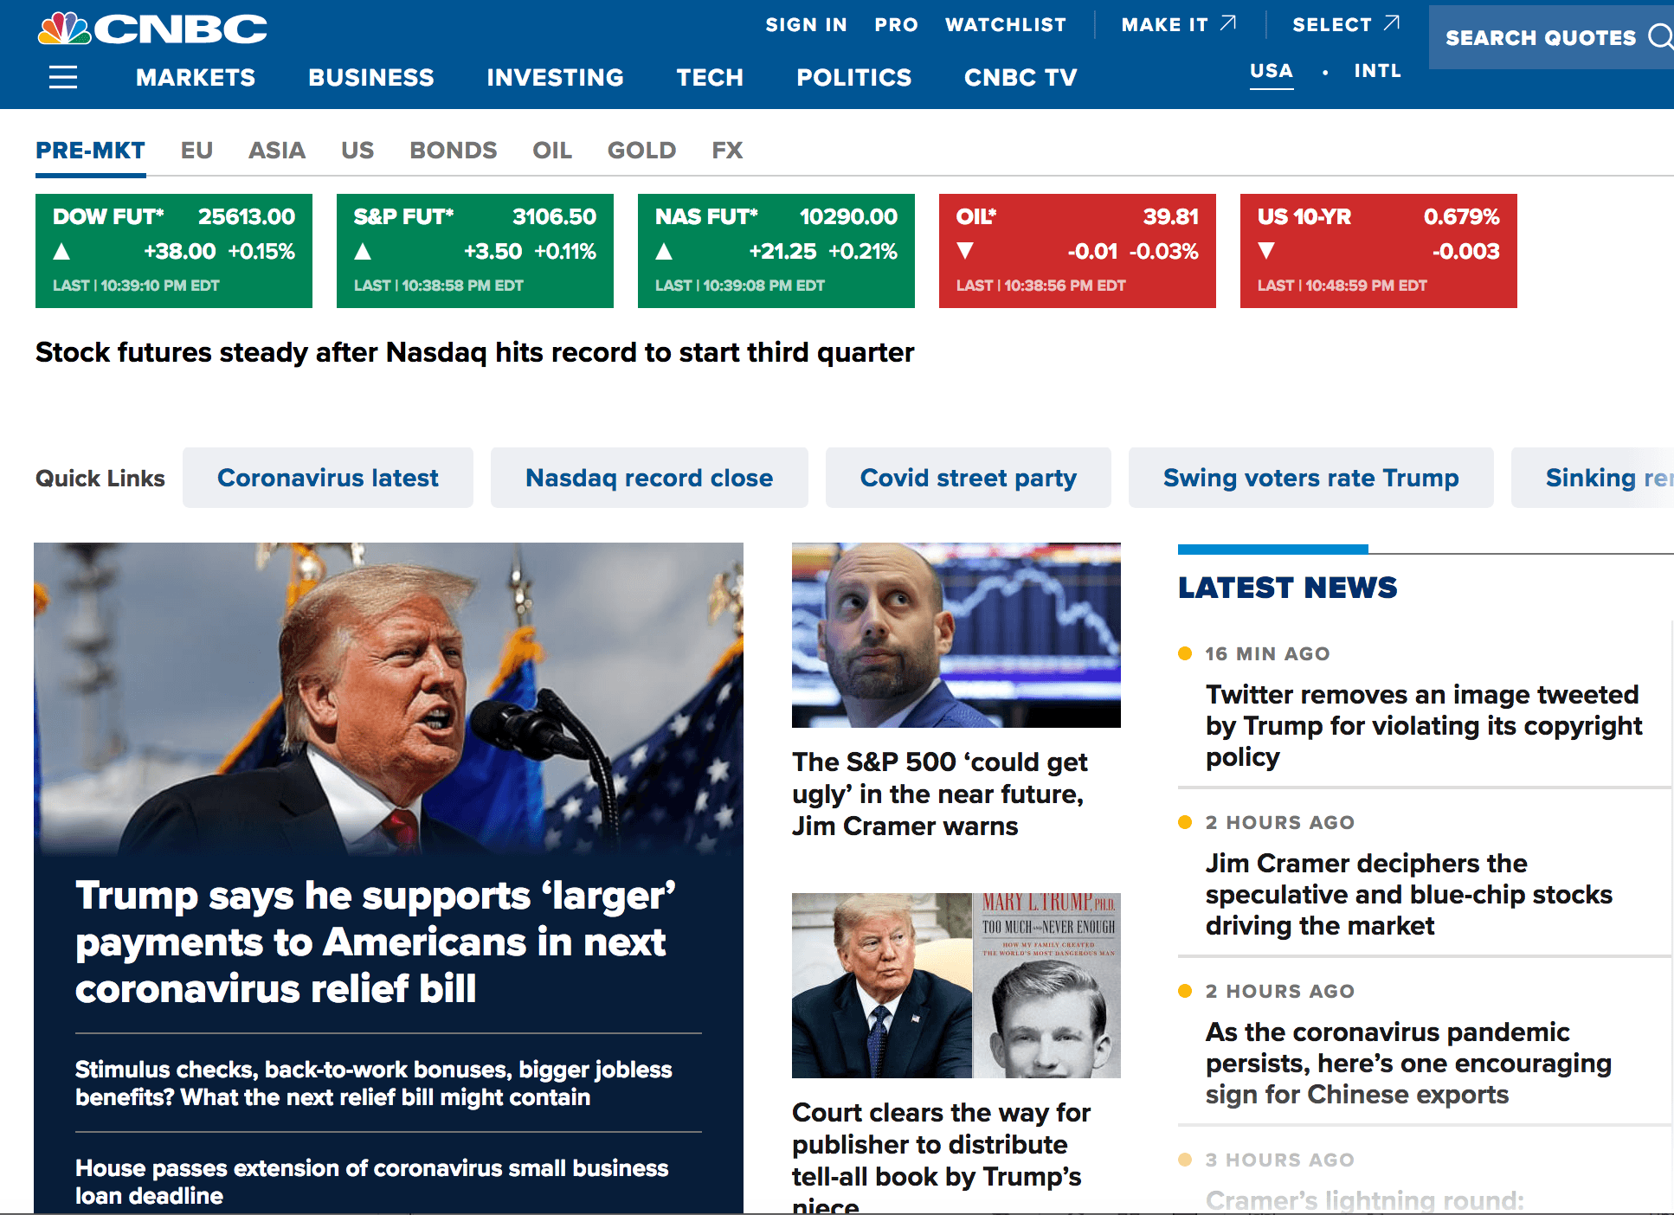
Task: Open the PRO link
Action: click(896, 24)
